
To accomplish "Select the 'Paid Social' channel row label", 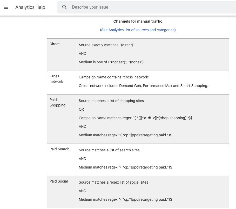I will (x=59, y=181).
